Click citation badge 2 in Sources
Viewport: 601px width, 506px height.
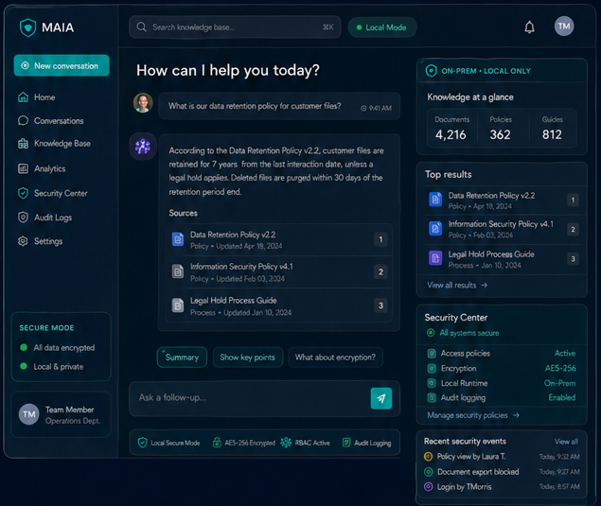point(380,272)
